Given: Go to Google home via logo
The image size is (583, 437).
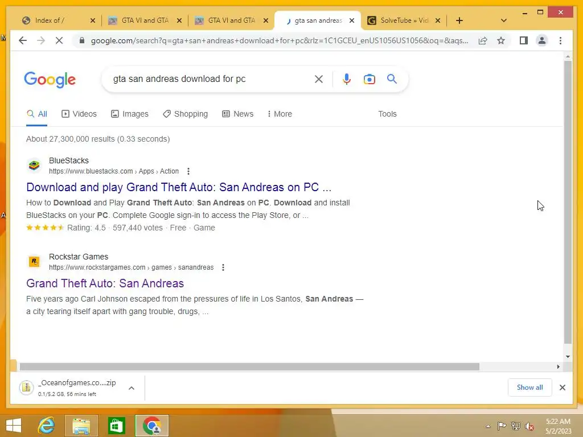Looking at the screenshot, I should tap(50, 80).
